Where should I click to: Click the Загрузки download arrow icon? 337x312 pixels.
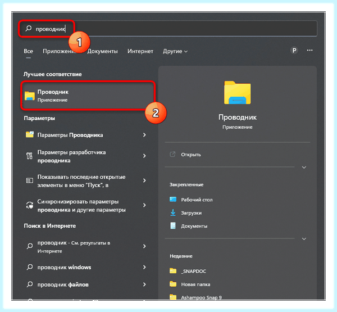(173, 212)
